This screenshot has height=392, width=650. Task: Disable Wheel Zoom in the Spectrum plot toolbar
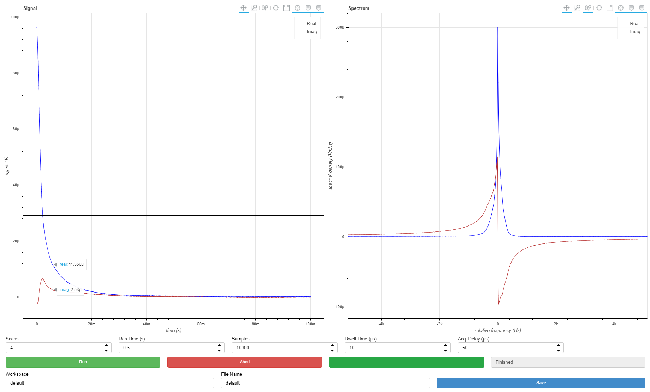[588, 8]
